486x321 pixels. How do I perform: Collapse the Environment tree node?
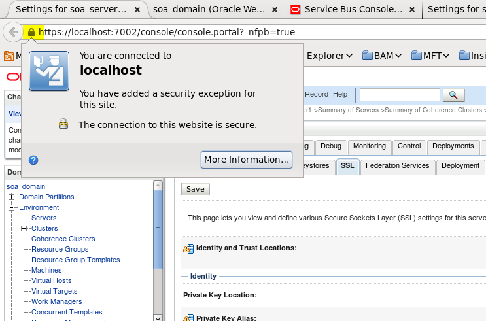[12, 208]
